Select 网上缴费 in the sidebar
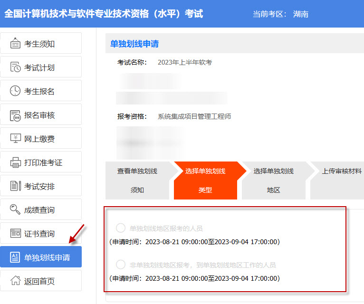Viewport: 364px width, 304px height. click(x=41, y=138)
